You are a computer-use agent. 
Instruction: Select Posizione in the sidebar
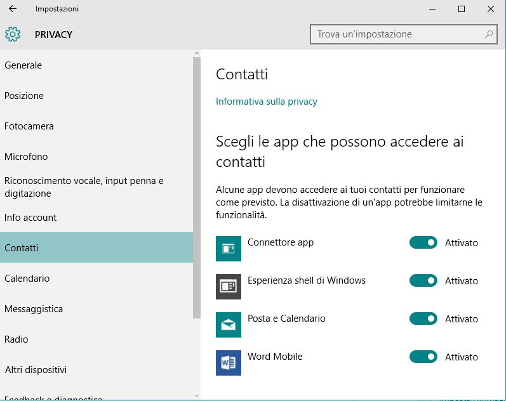coord(24,96)
